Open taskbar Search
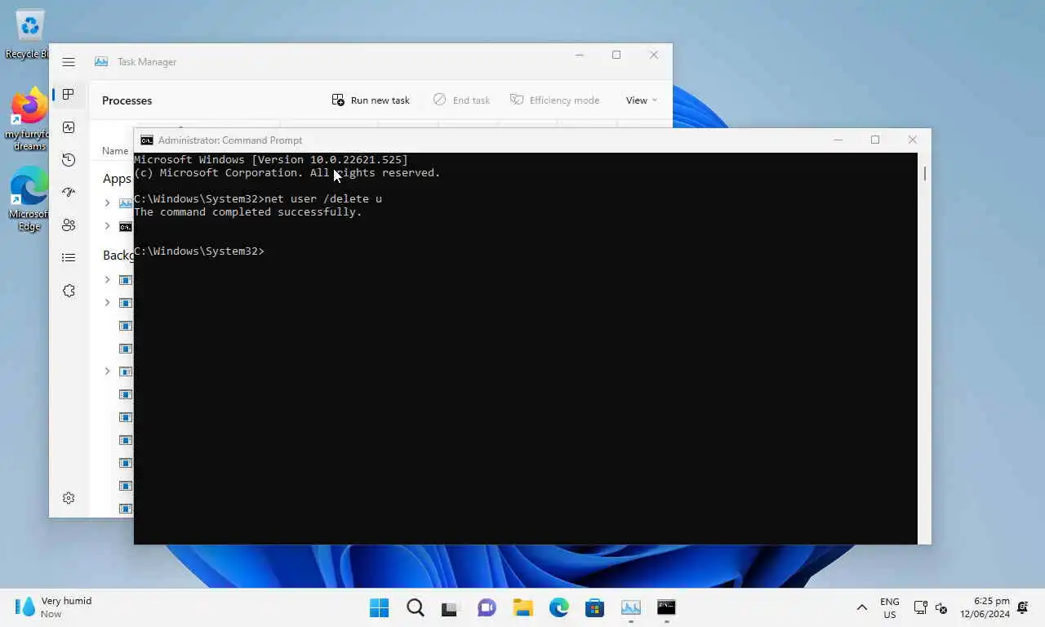This screenshot has height=627, width=1045. tap(415, 607)
